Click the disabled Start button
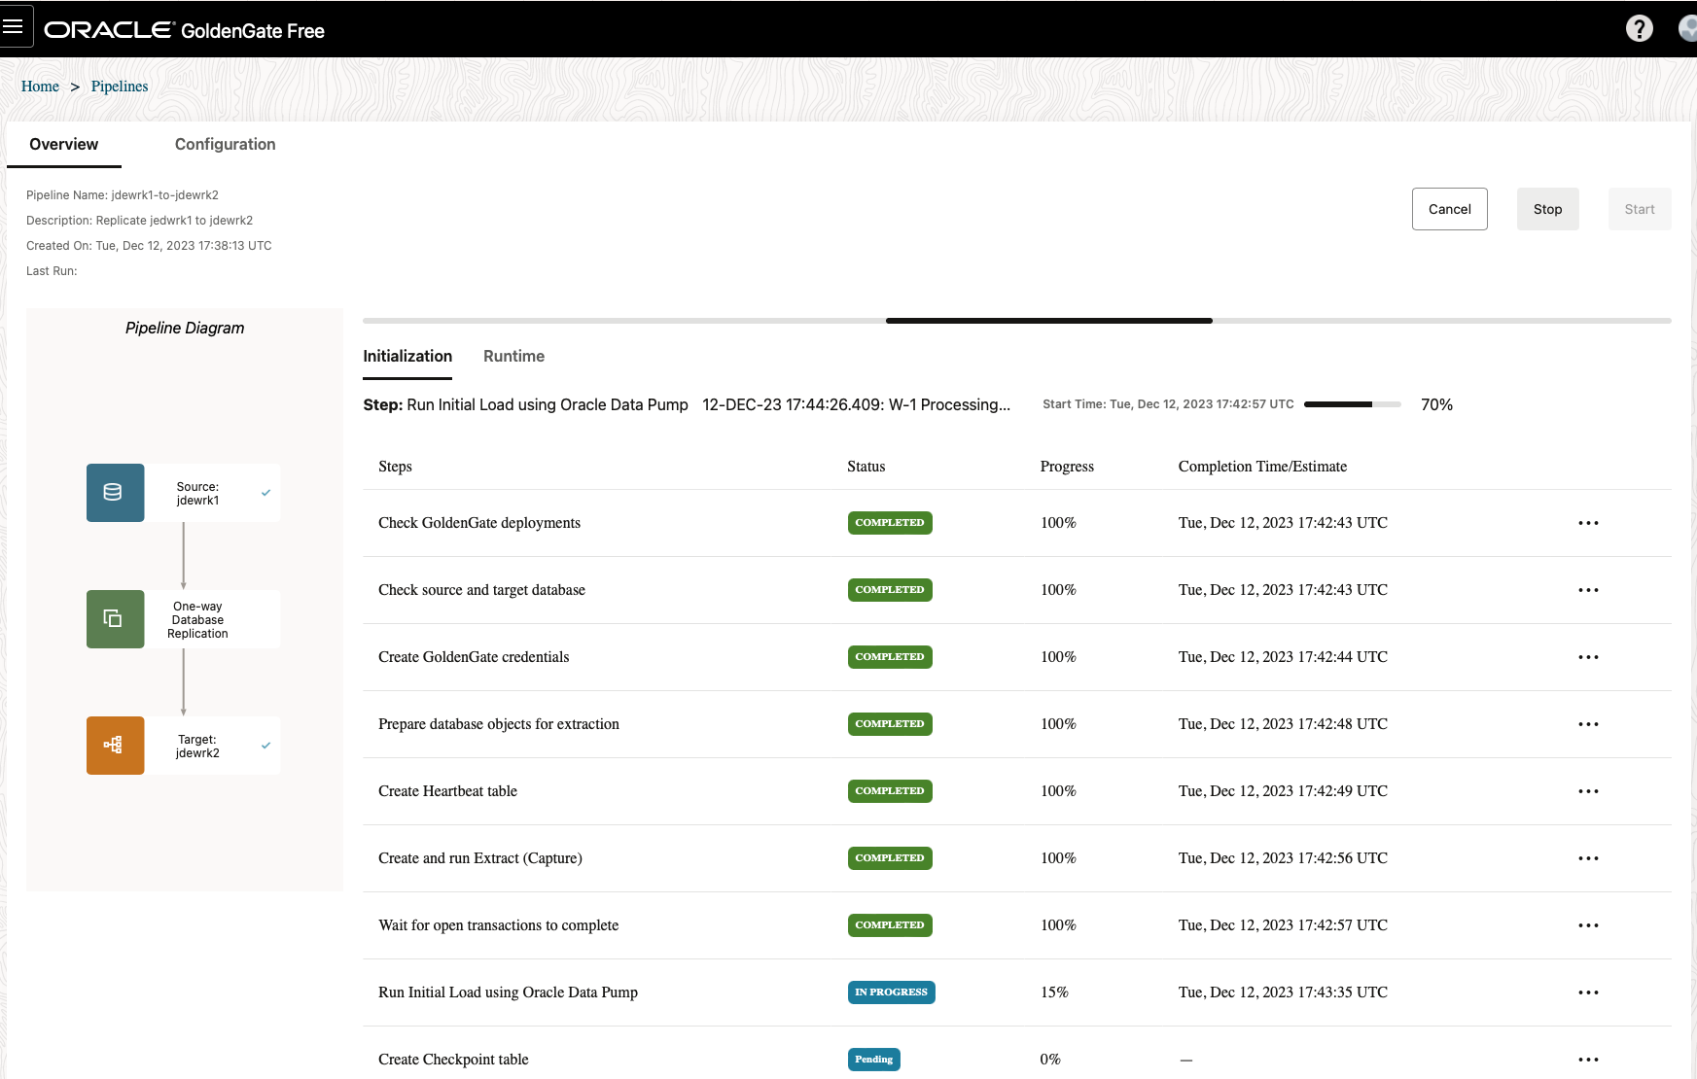This screenshot has width=1697, height=1079. [x=1640, y=209]
